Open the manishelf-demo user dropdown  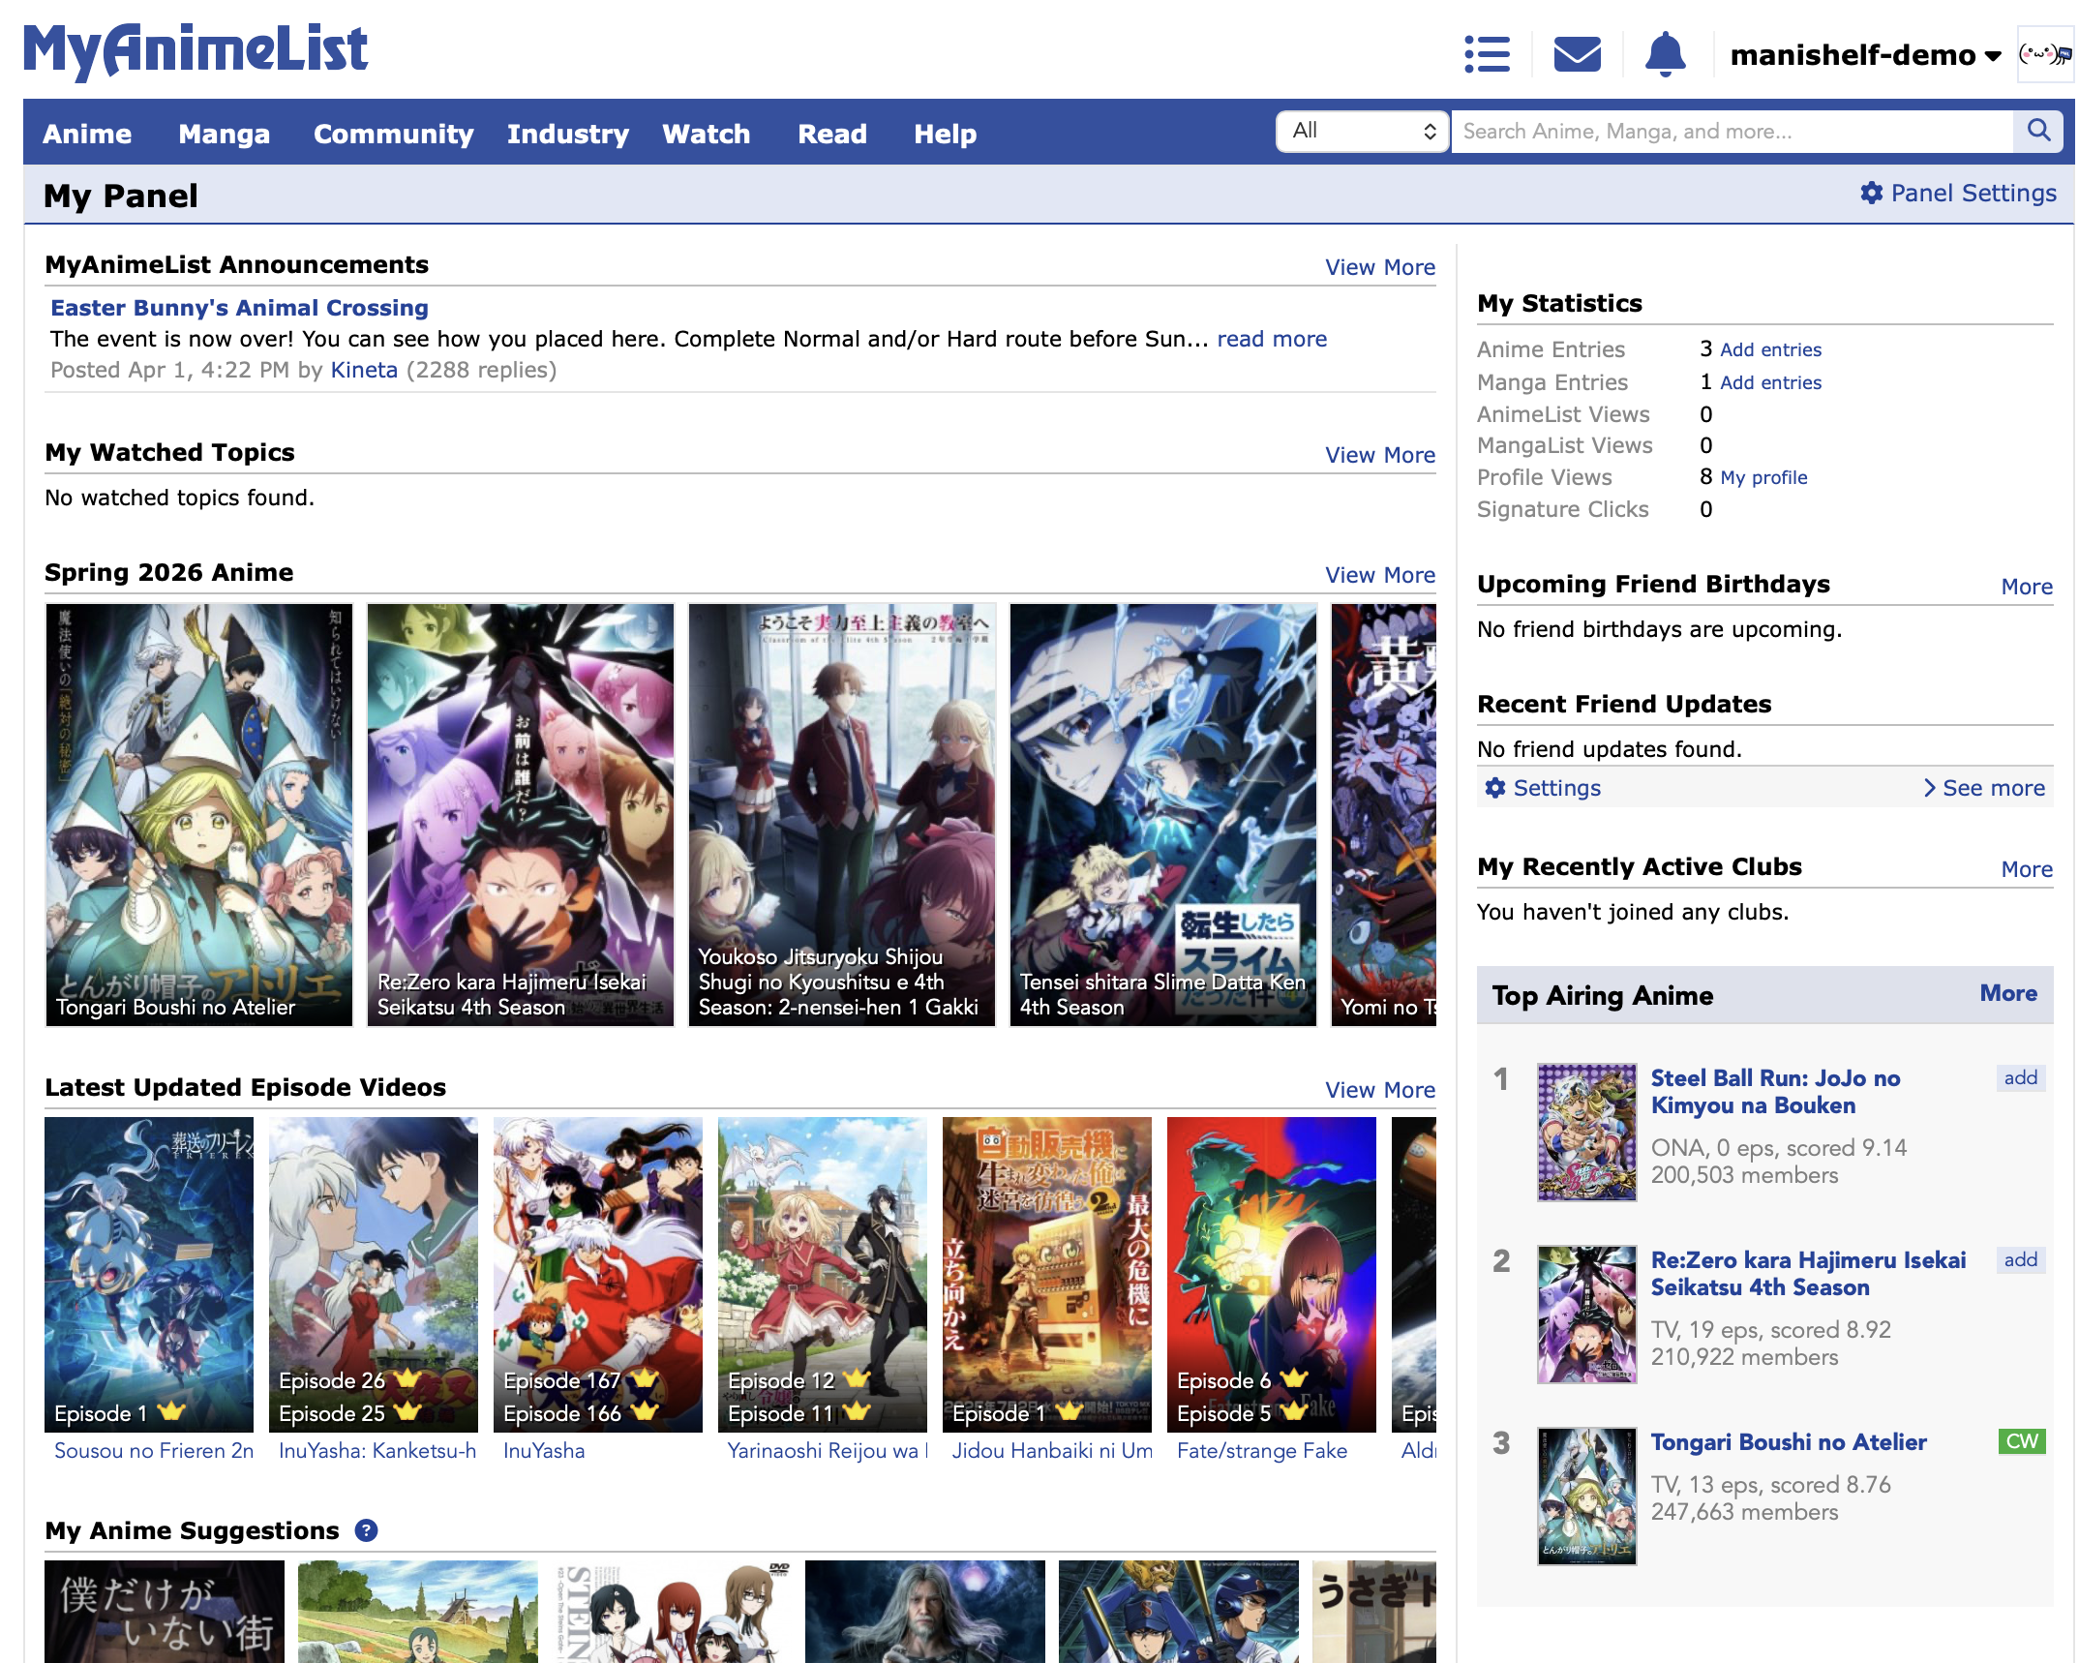click(x=1865, y=55)
